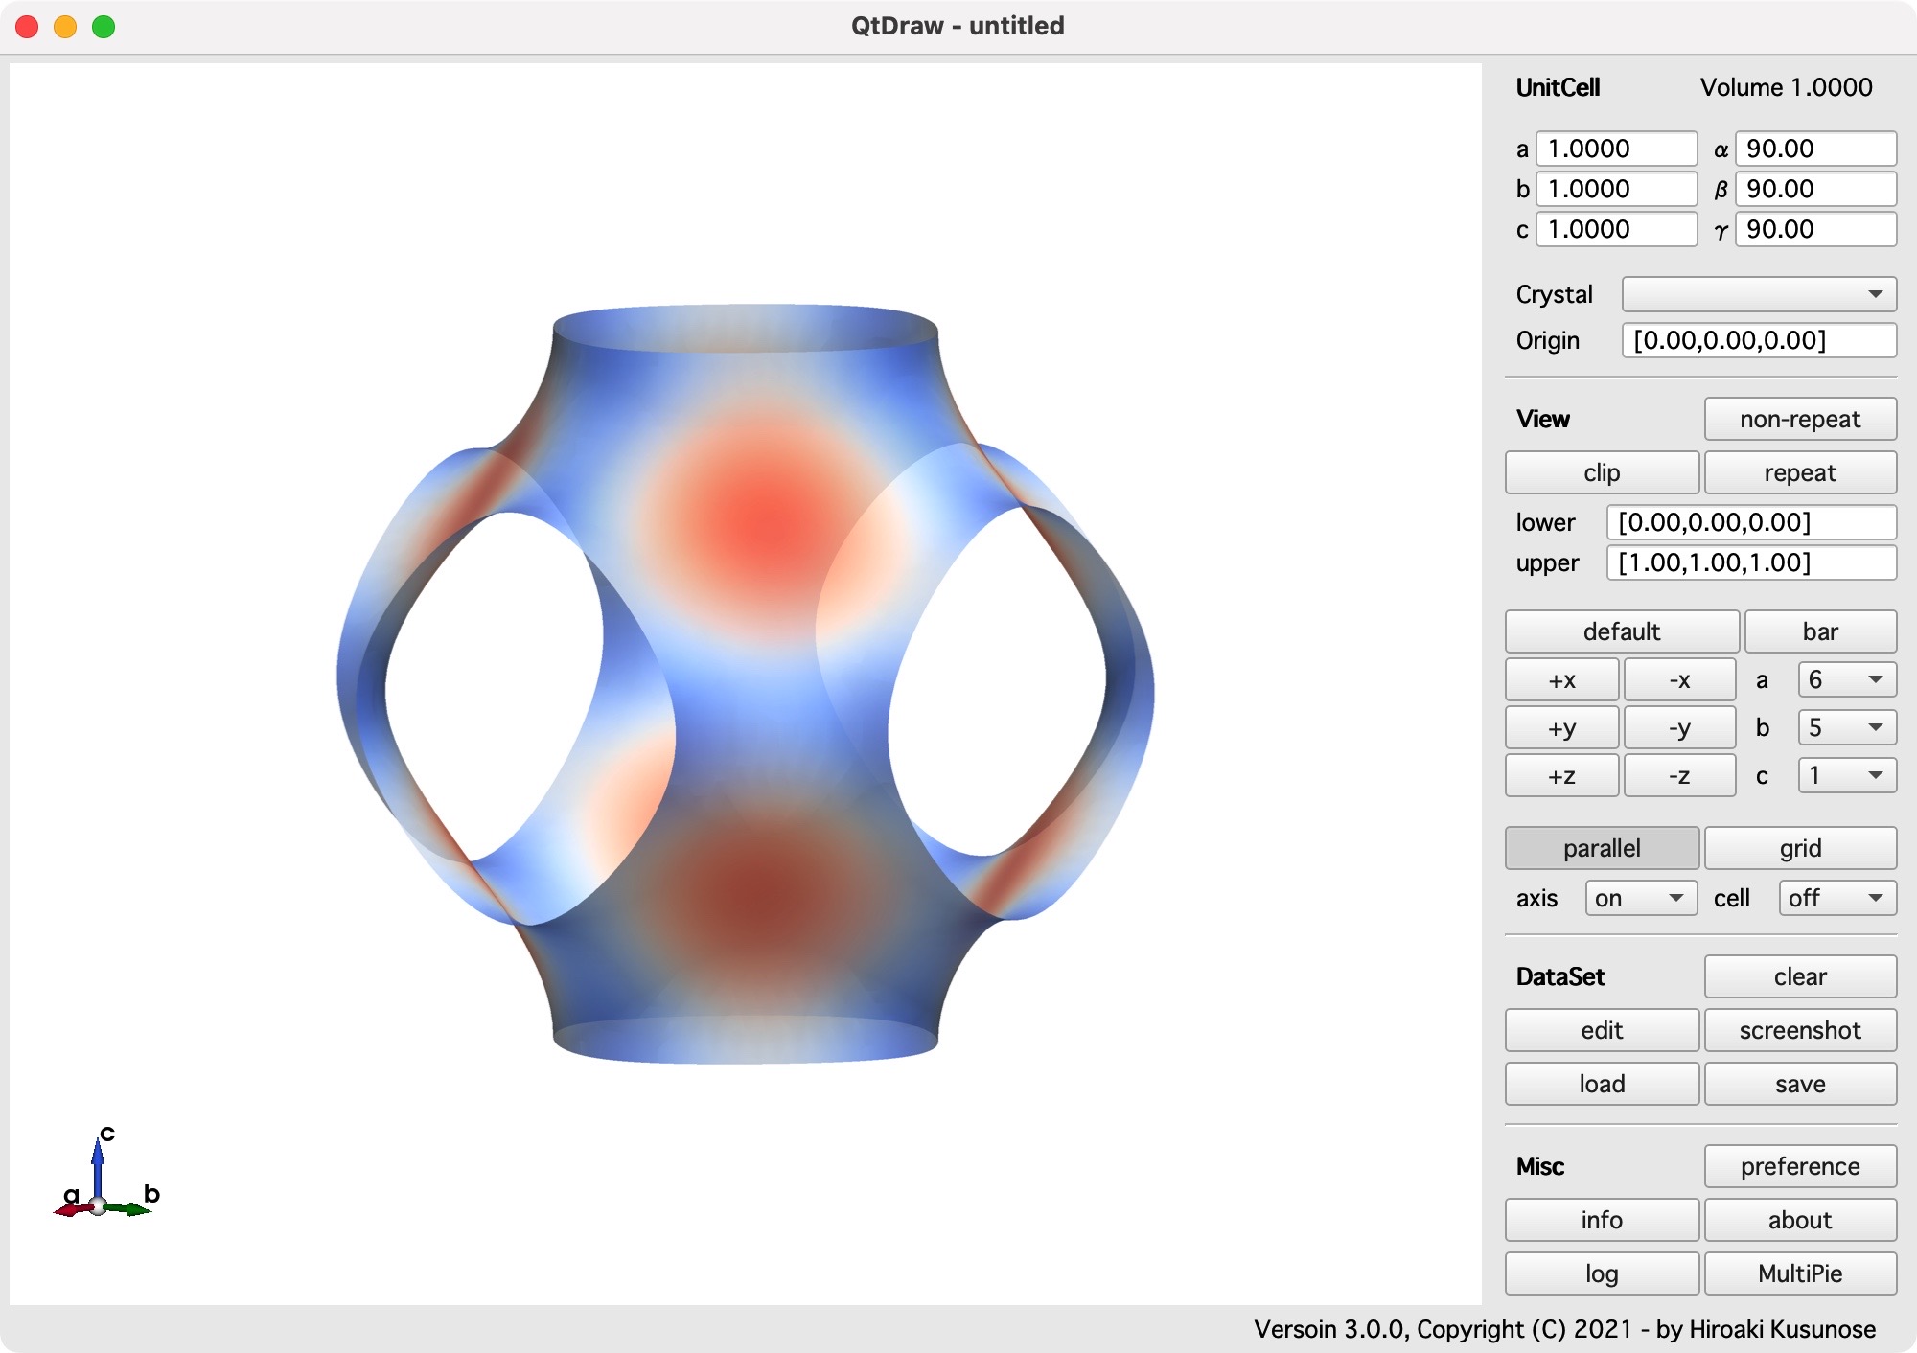Open the MultiPie panel

point(1799,1273)
